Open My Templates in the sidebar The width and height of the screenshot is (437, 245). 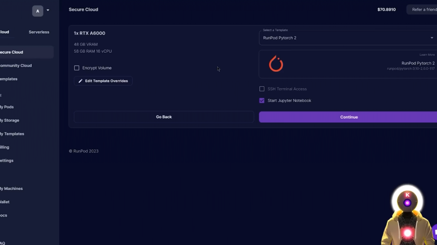click(x=12, y=134)
